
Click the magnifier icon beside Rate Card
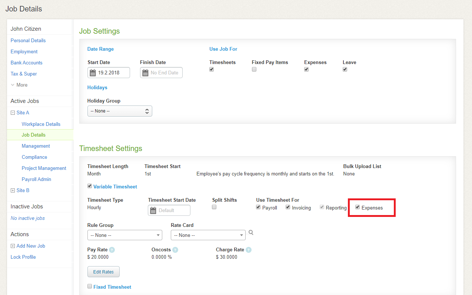click(x=251, y=232)
